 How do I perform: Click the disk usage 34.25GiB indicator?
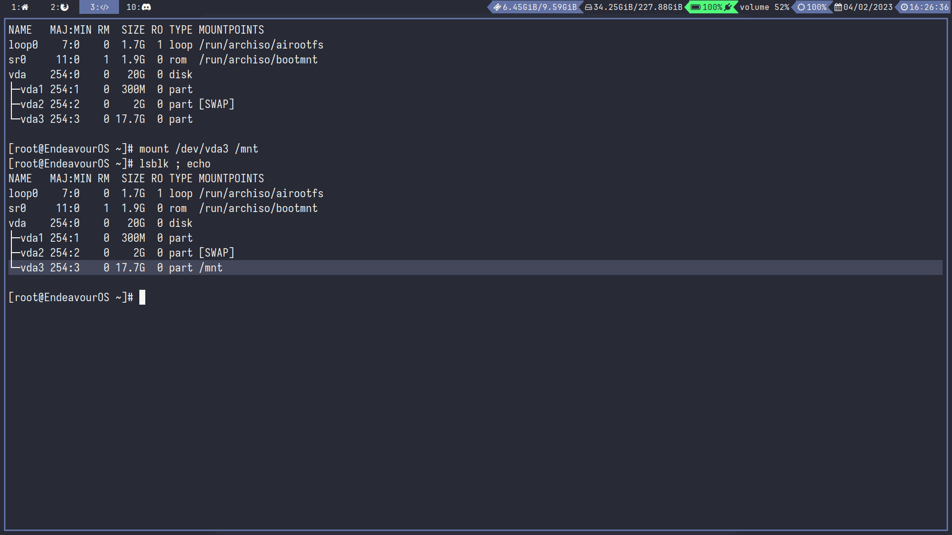[x=634, y=7]
